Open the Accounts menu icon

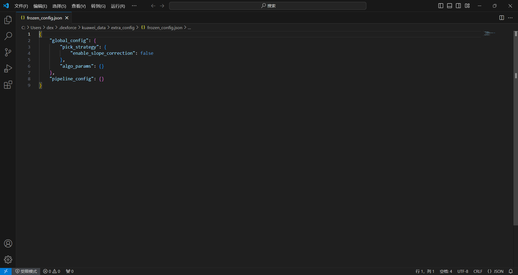(x=8, y=243)
